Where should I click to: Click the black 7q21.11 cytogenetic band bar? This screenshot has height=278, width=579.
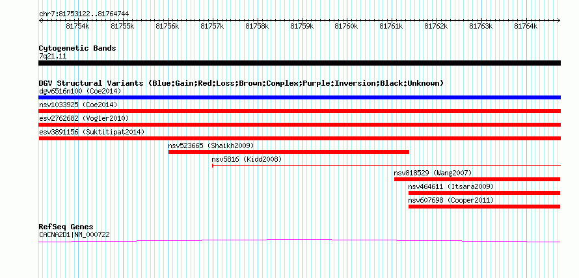pyautogui.click(x=299, y=63)
